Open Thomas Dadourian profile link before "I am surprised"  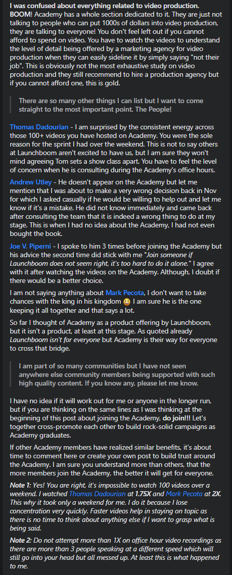[x=39, y=127]
